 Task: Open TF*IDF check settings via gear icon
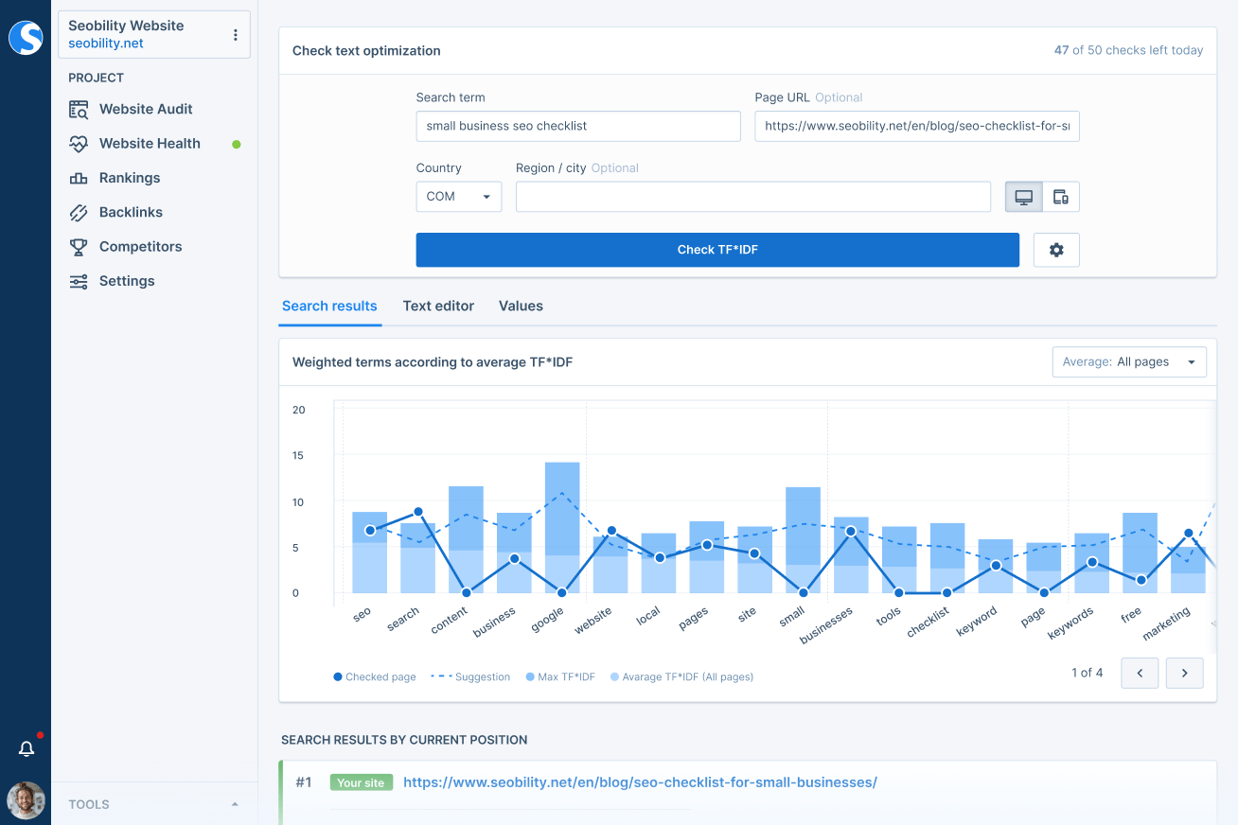pyautogui.click(x=1056, y=249)
